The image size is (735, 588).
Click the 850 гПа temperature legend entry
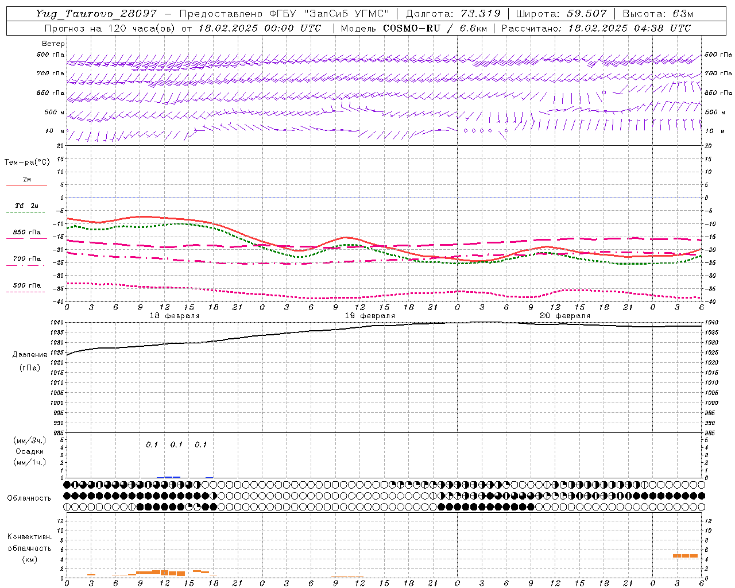click(x=27, y=233)
